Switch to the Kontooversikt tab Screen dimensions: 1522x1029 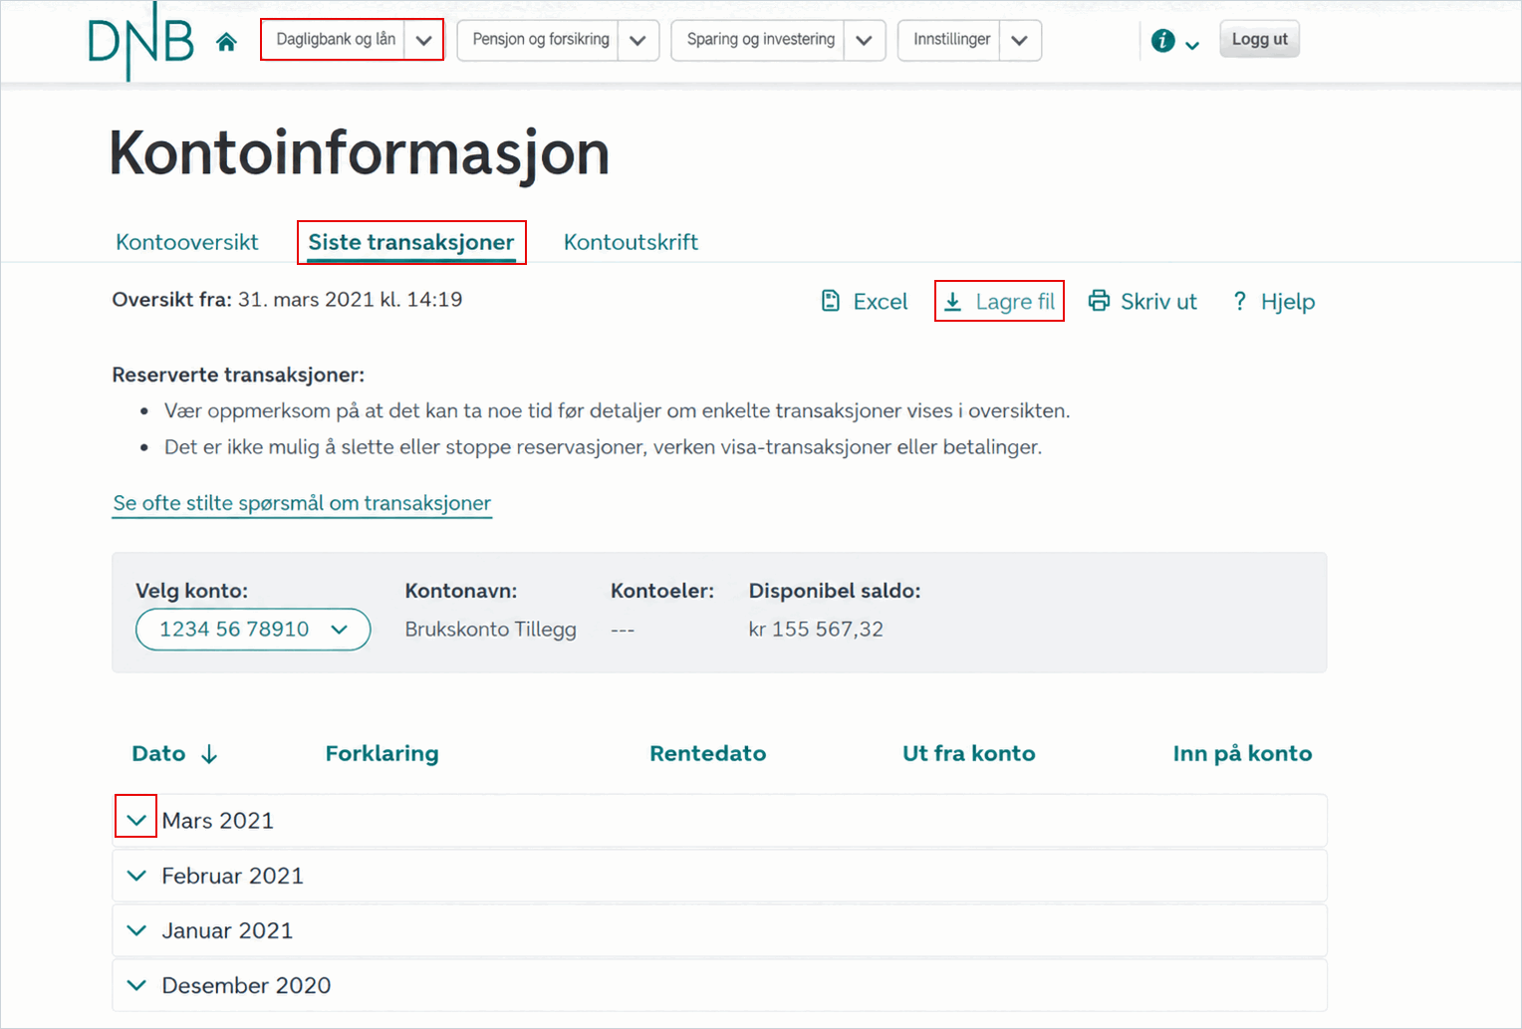click(187, 242)
